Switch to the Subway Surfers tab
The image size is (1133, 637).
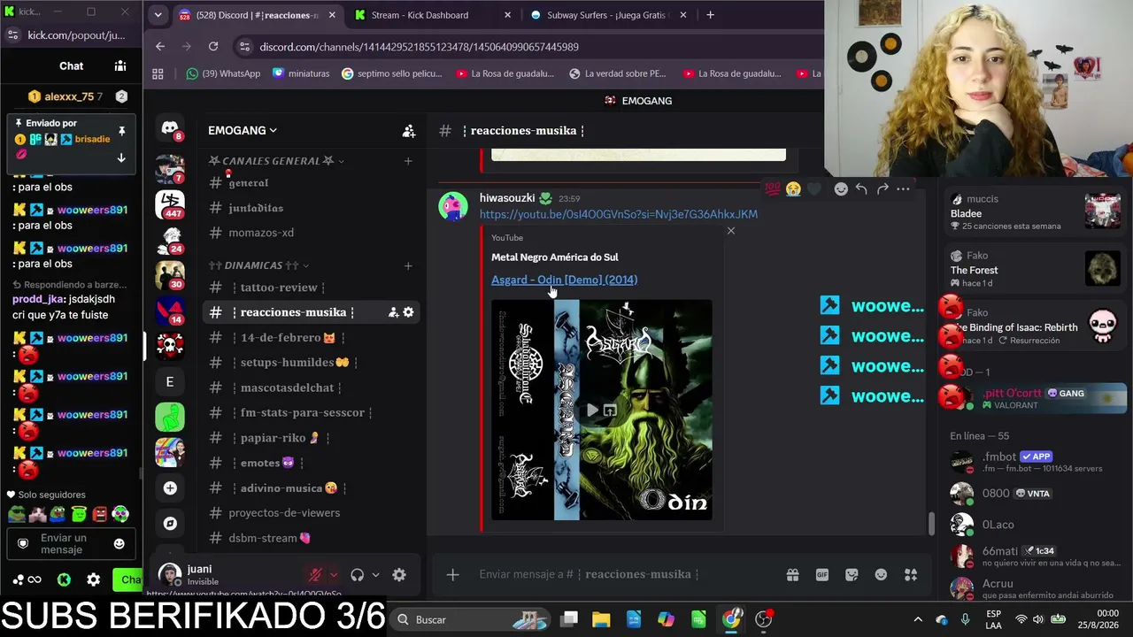[x=607, y=15]
